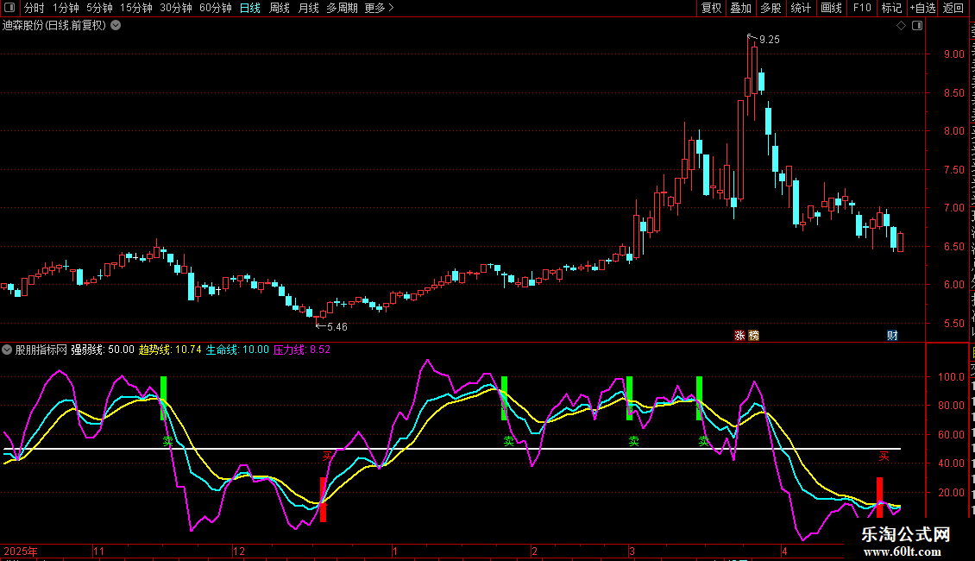This screenshot has width=975, height=561.
Task: Click the 榜 info marker on the chart
Action: (753, 335)
